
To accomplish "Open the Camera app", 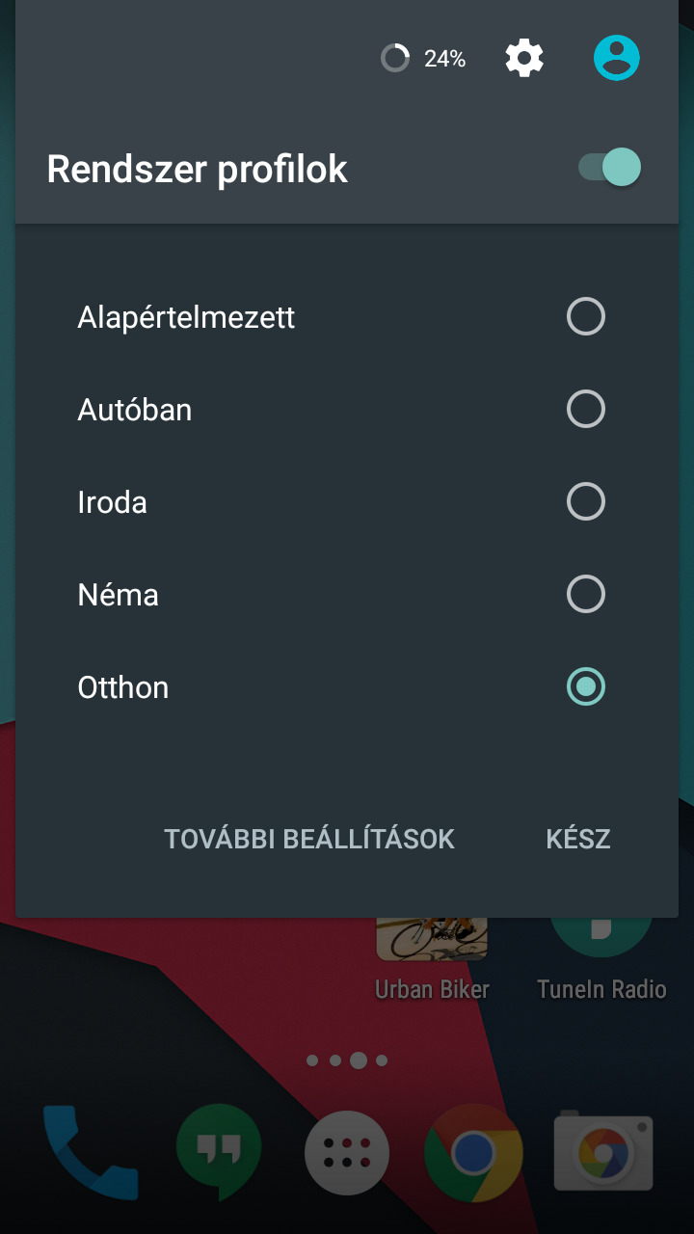I will tap(603, 1153).
